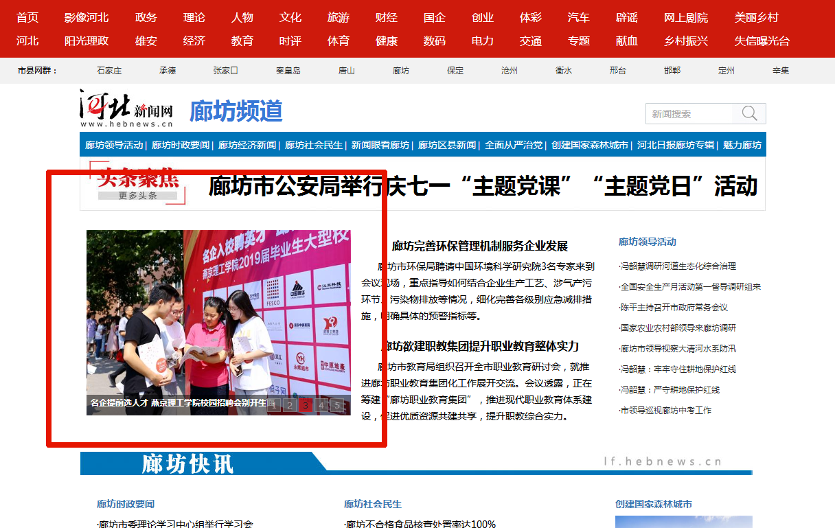Open the 创建国家森林城市 section heading

click(653, 504)
